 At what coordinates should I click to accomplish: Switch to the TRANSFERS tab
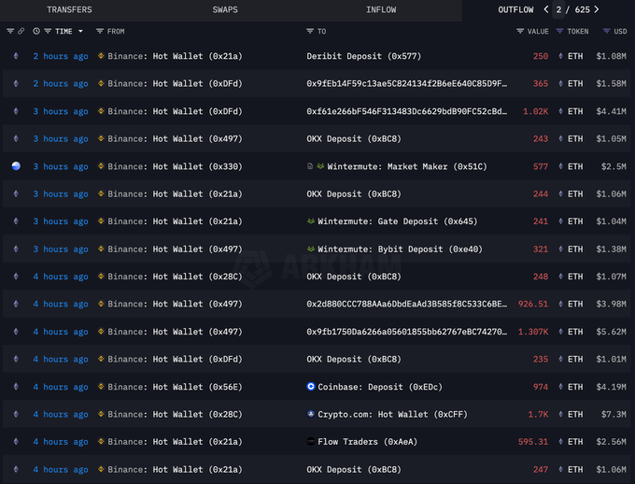pos(69,9)
